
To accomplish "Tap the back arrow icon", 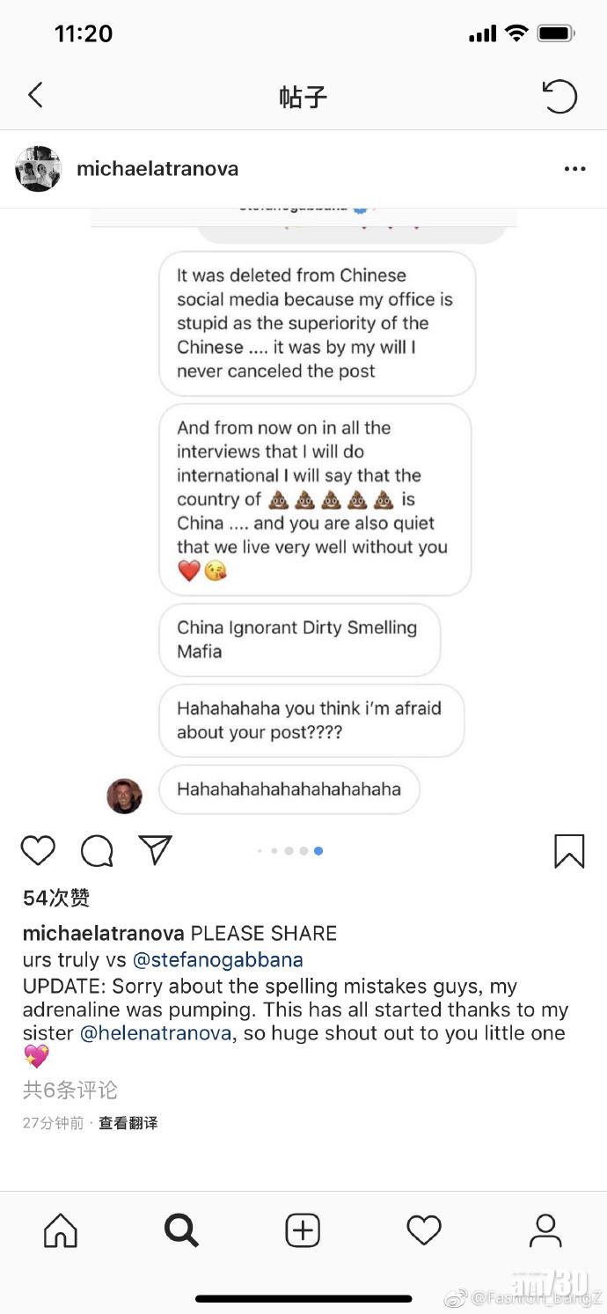I will [x=35, y=96].
